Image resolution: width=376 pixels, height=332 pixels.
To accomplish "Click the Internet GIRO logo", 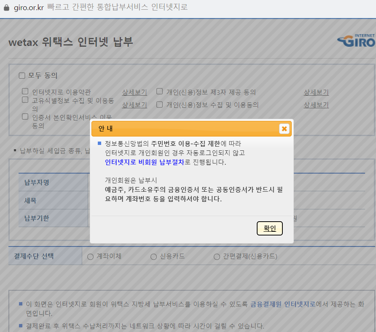I will pos(356,40).
